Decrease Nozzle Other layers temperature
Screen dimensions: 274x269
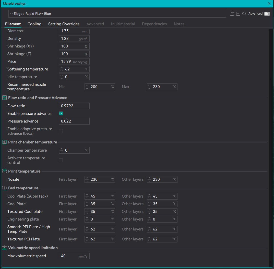[149, 181]
